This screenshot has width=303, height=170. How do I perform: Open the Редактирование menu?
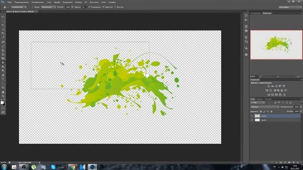[22, 2]
